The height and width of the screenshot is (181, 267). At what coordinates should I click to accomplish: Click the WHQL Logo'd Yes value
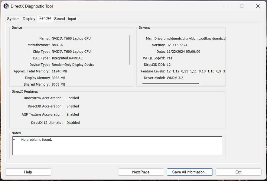tap(169, 58)
